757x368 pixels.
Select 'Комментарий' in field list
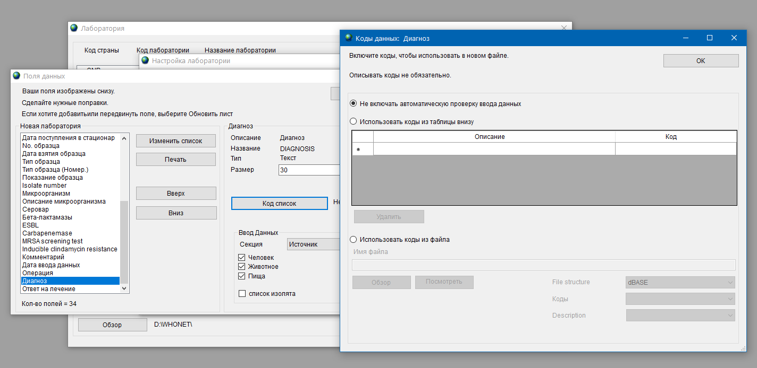(71, 257)
